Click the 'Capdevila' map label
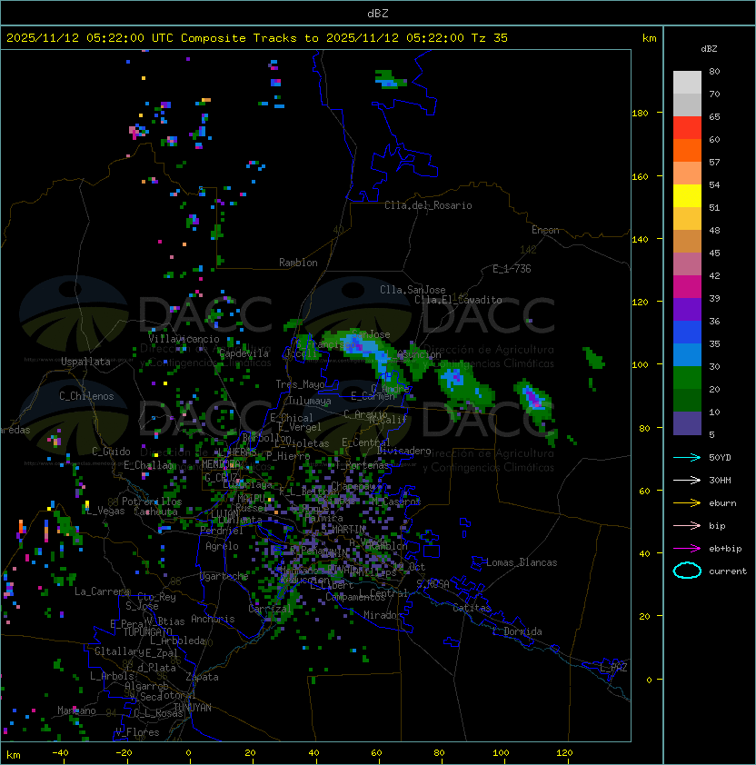This screenshot has height=765, width=756. pos(244,353)
